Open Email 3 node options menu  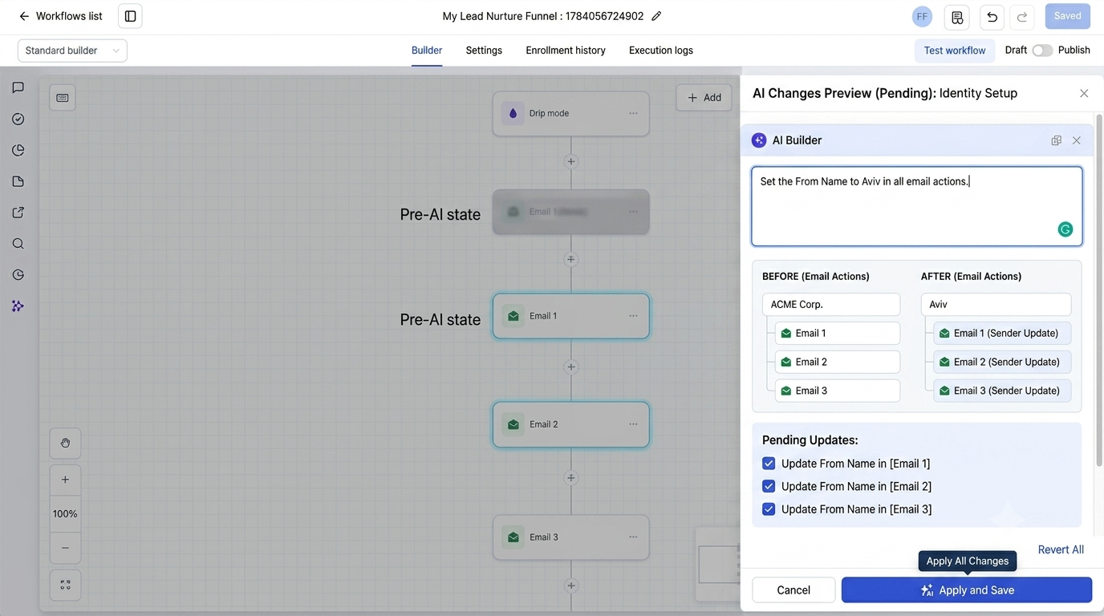coord(633,537)
